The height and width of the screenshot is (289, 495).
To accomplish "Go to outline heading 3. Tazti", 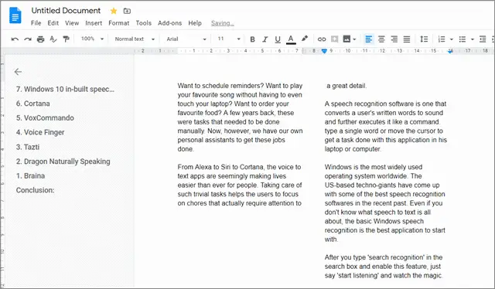I will click(x=28, y=147).
